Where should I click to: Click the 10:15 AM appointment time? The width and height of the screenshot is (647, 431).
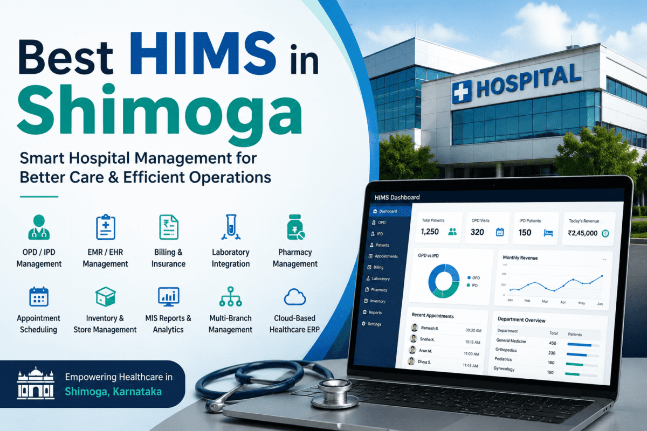point(472,342)
